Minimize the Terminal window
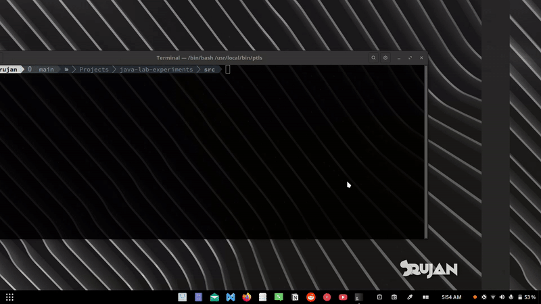541x304 pixels. (x=399, y=58)
